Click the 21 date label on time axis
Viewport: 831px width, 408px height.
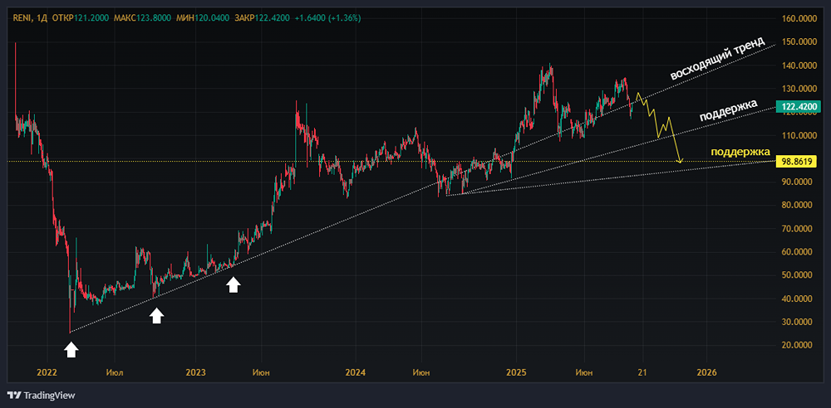[643, 372]
